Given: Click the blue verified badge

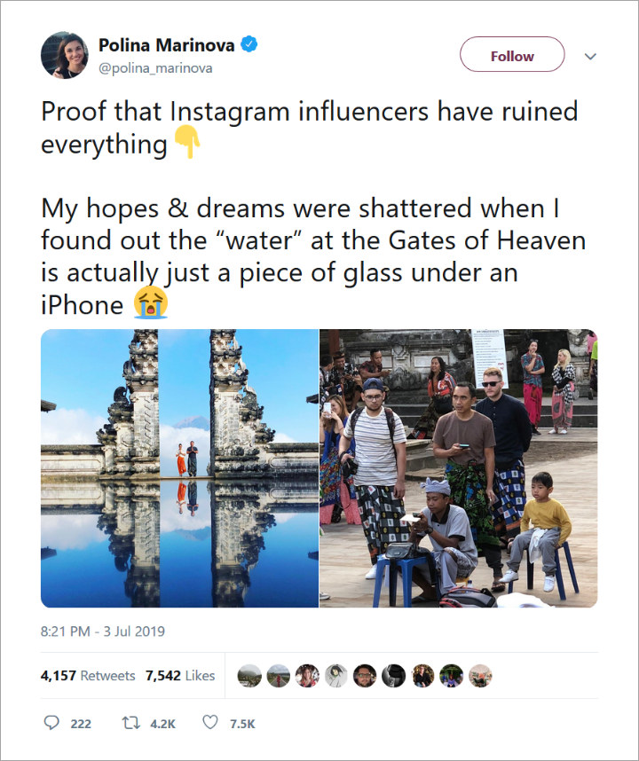Looking at the screenshot, I should coord(249,44).
